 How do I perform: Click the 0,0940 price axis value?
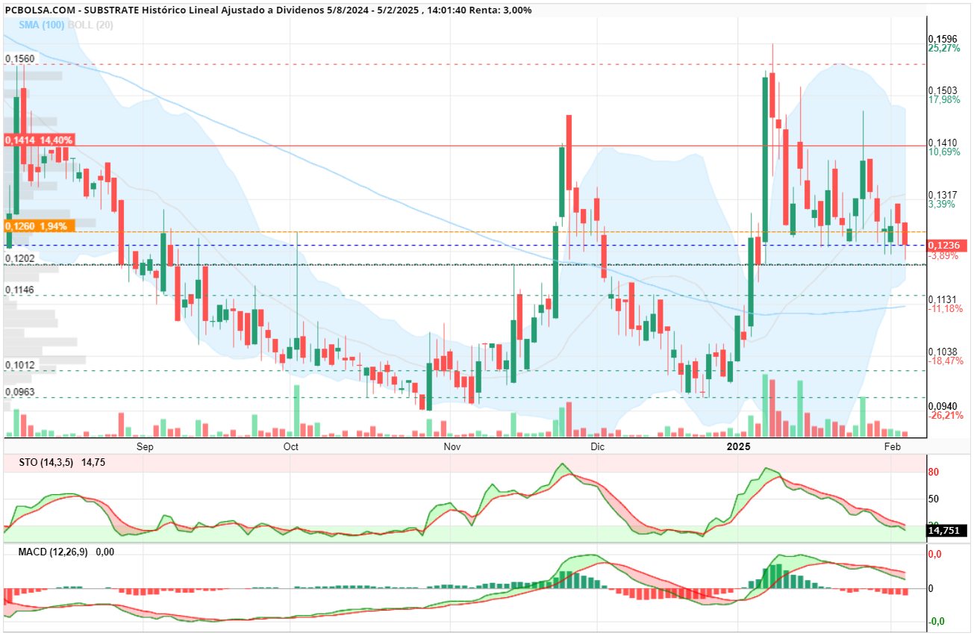coord(942,405)
